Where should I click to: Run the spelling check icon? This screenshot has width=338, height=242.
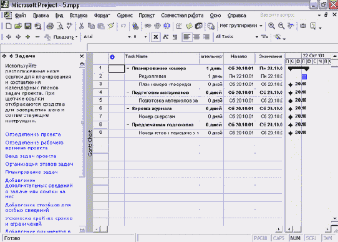(x=69, y=26)
